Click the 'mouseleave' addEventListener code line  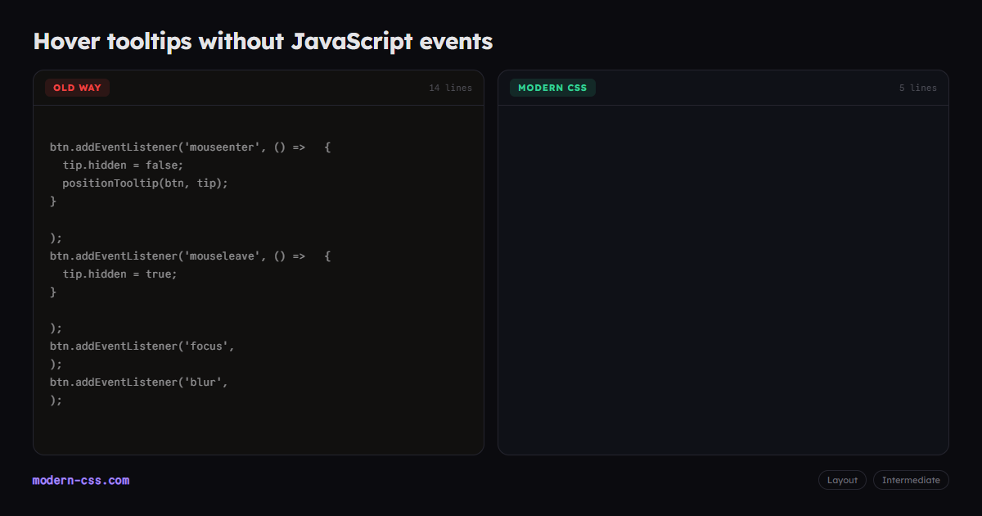pyautogui.click(x=190, y=256)
